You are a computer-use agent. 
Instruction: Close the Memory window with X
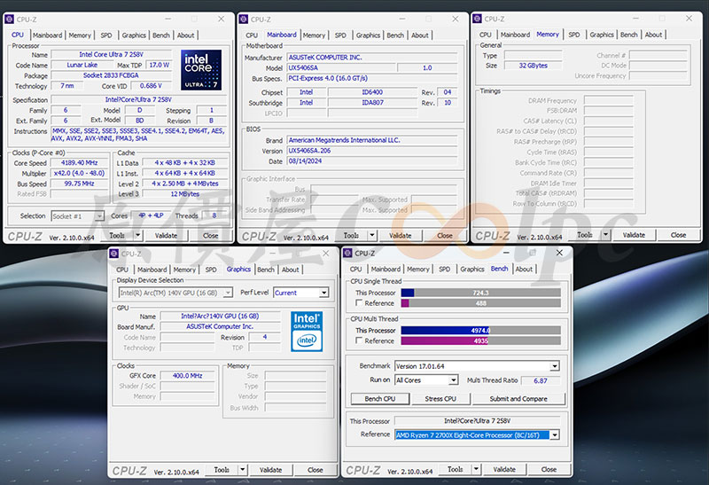coord(690,19)
